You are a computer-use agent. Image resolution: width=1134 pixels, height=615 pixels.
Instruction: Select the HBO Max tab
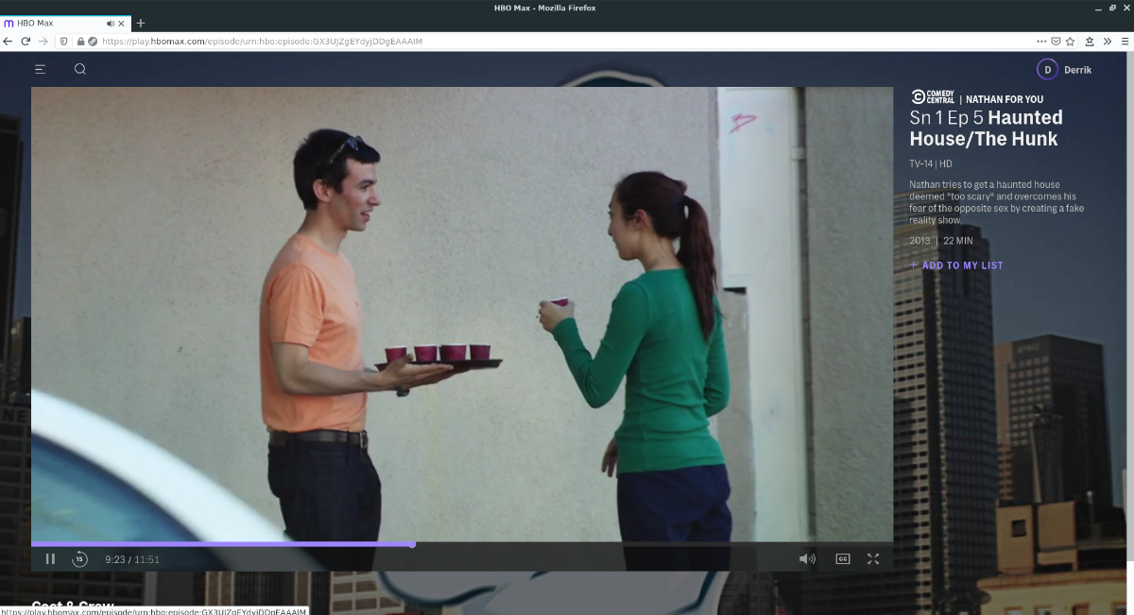66,23
